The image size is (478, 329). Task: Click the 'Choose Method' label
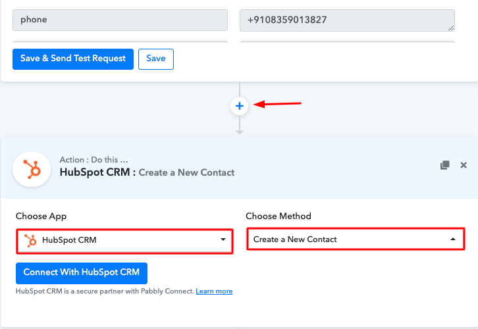pos(279,216)
